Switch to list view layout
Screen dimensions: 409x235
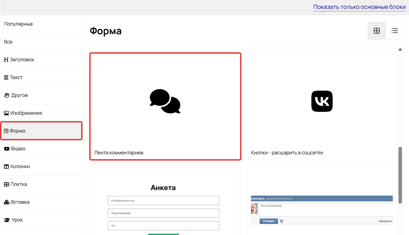pos(394,31)
